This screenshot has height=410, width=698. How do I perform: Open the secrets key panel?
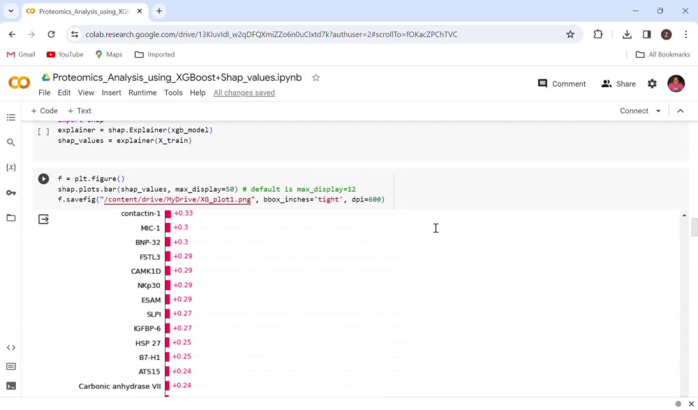(11, 192)
